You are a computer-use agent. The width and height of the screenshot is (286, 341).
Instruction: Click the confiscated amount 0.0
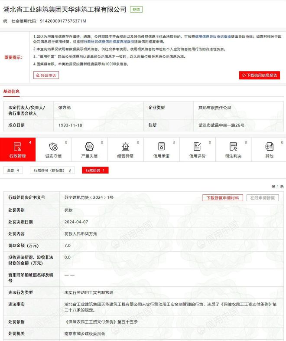click(x=68, y=257)
